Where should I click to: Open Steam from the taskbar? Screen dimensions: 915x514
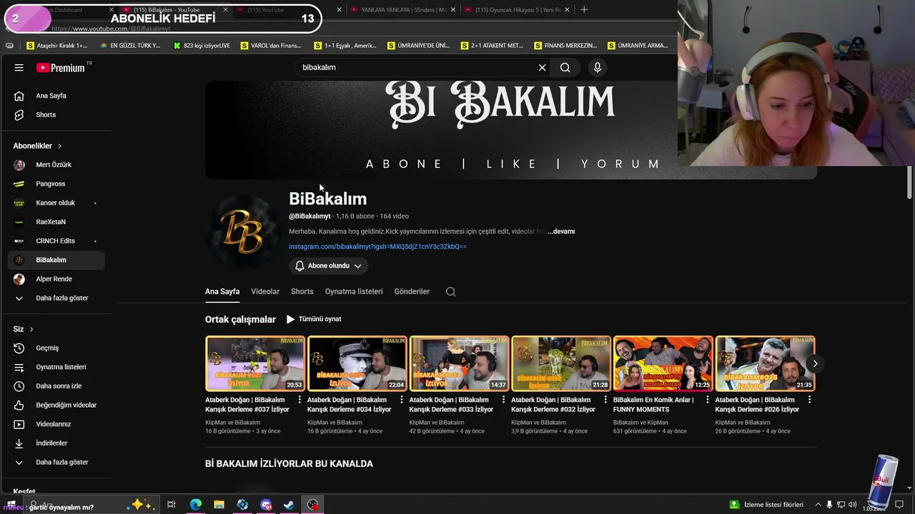coord(289,505)
